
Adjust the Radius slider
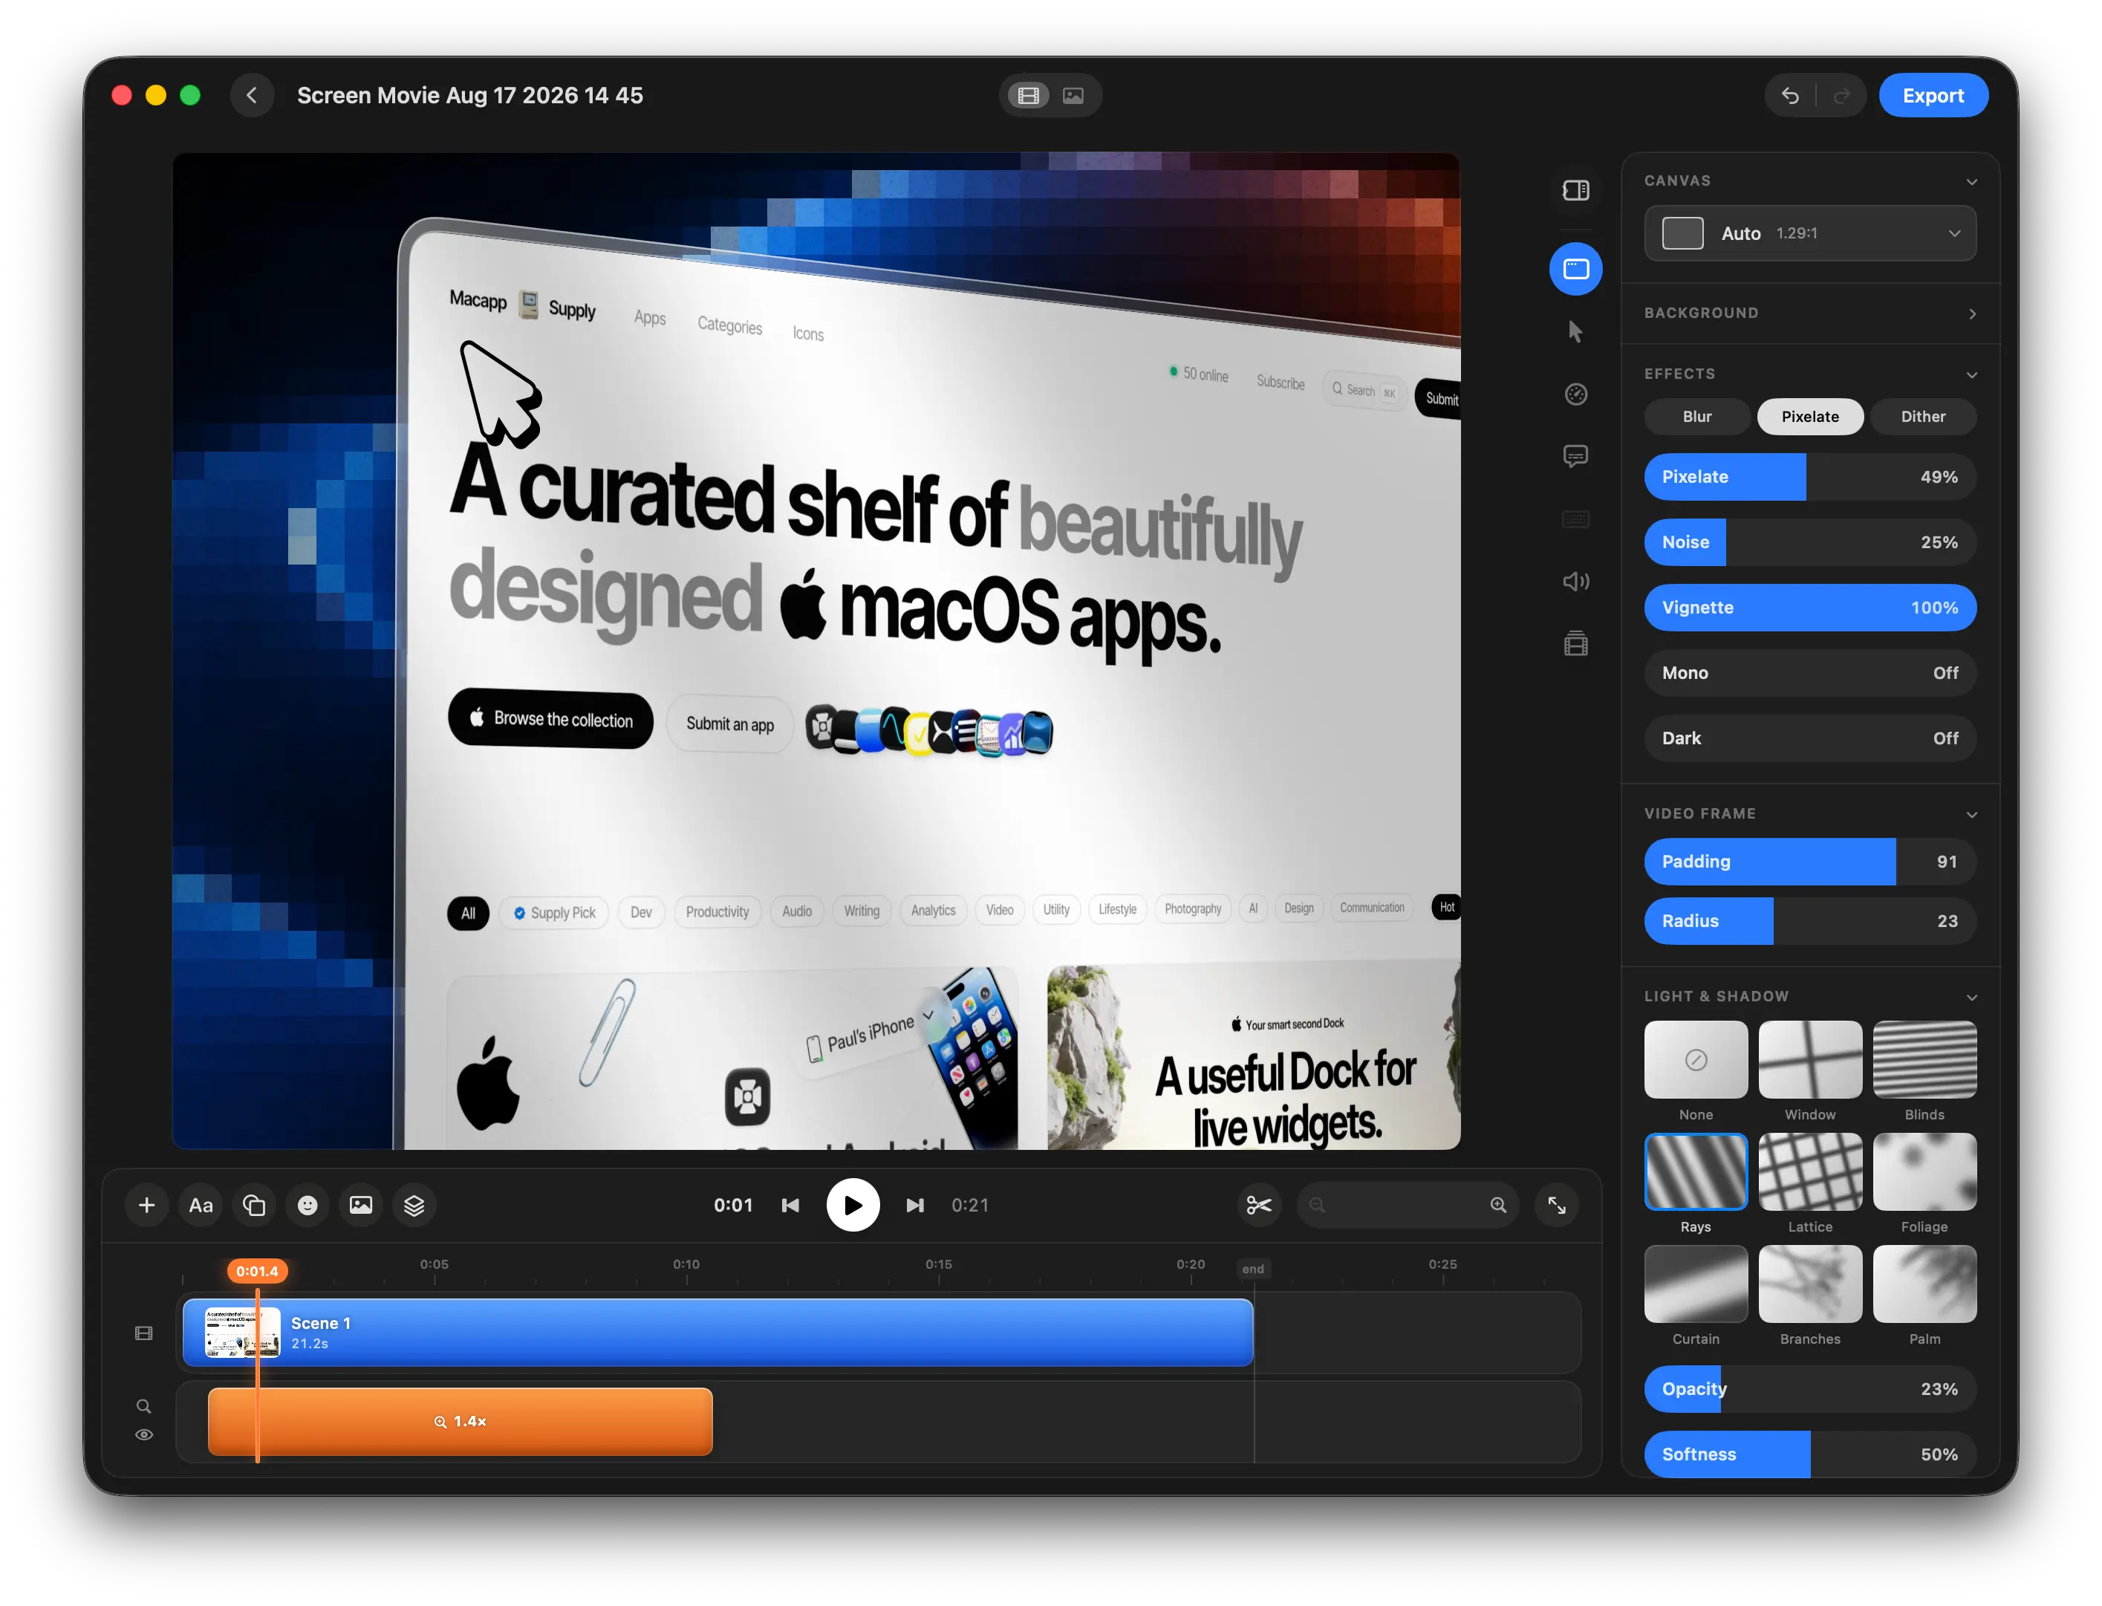tap(1810, 920)
